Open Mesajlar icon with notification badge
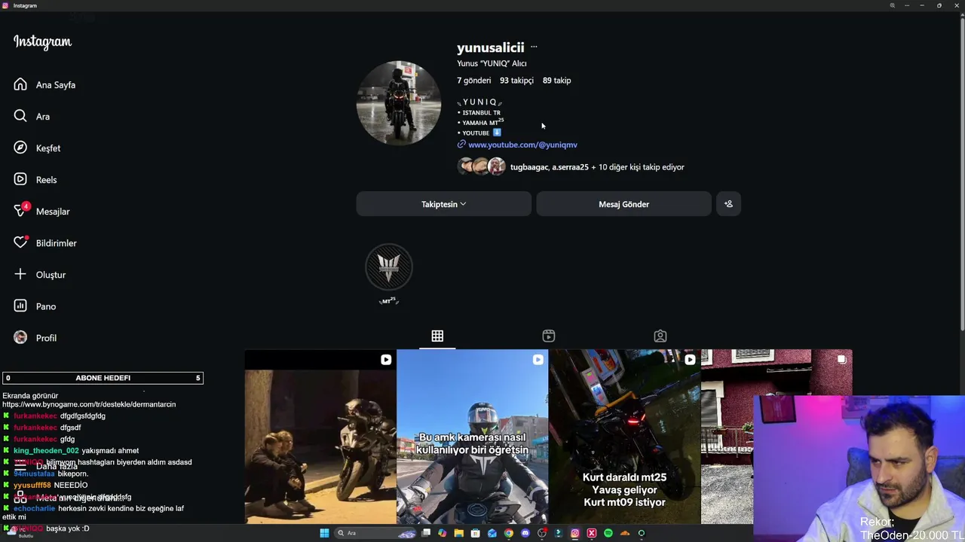Viewport: 965px width, 542px height. 21,210
